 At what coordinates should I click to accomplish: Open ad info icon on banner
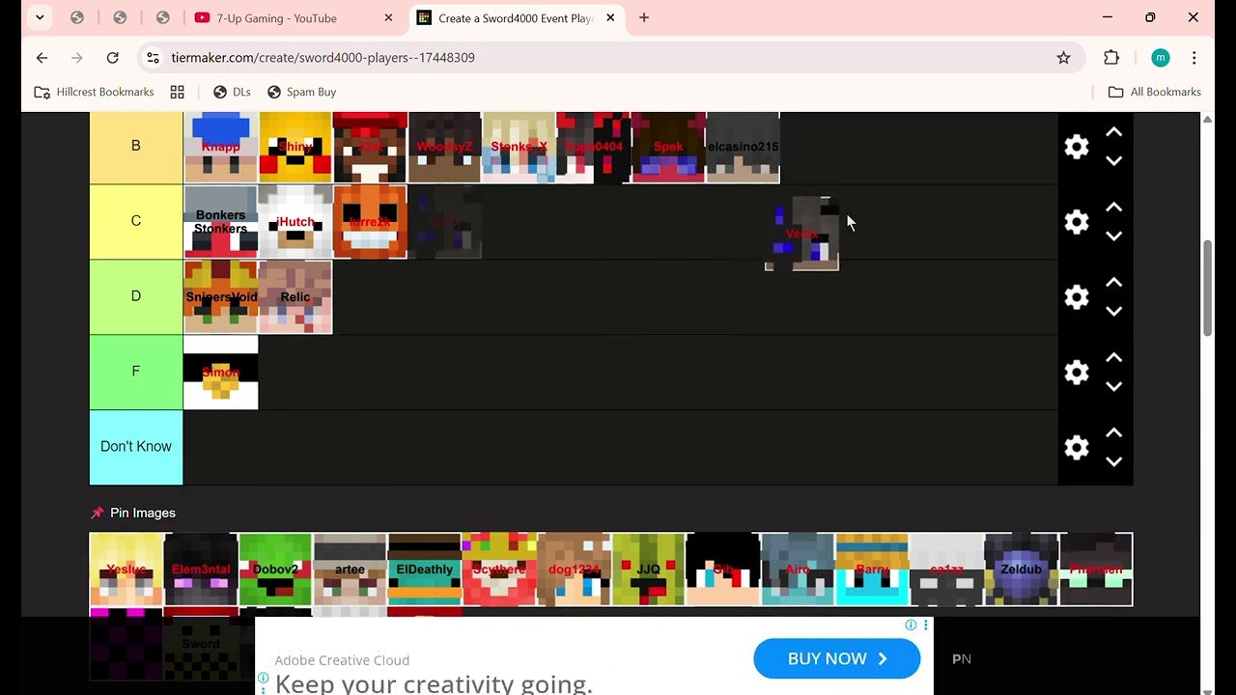click(911, 625)
